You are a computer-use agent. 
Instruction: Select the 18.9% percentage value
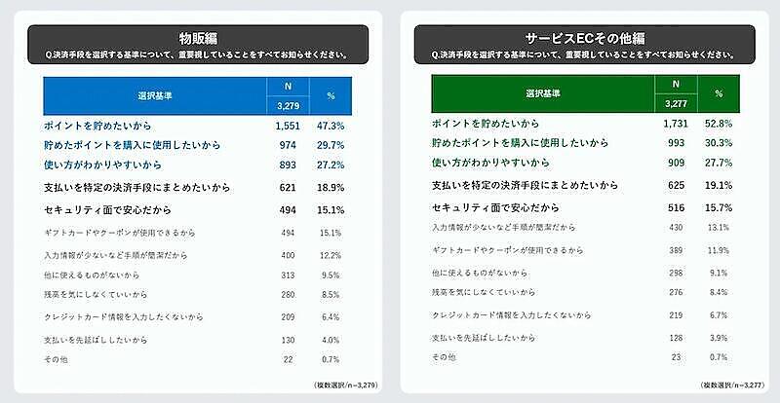tap(329, 186)
